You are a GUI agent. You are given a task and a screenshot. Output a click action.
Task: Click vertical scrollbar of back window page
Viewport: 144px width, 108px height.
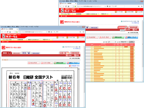tap(143, 51)
